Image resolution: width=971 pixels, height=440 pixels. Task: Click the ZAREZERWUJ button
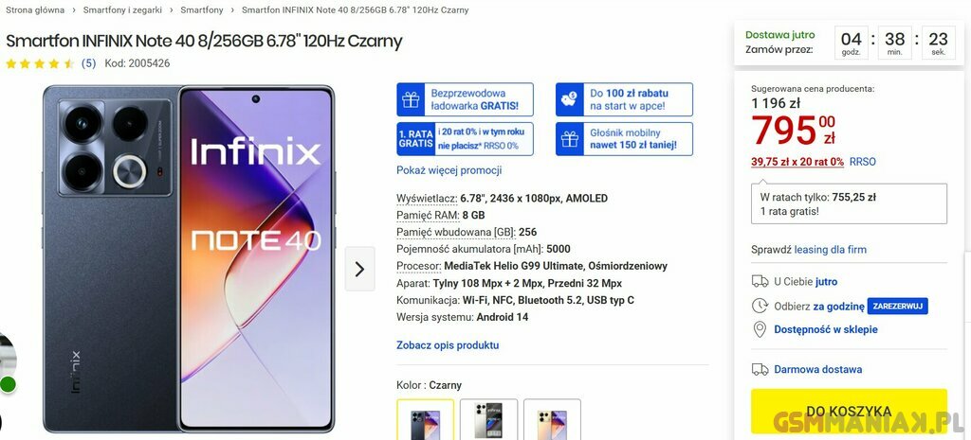point(897,306)
